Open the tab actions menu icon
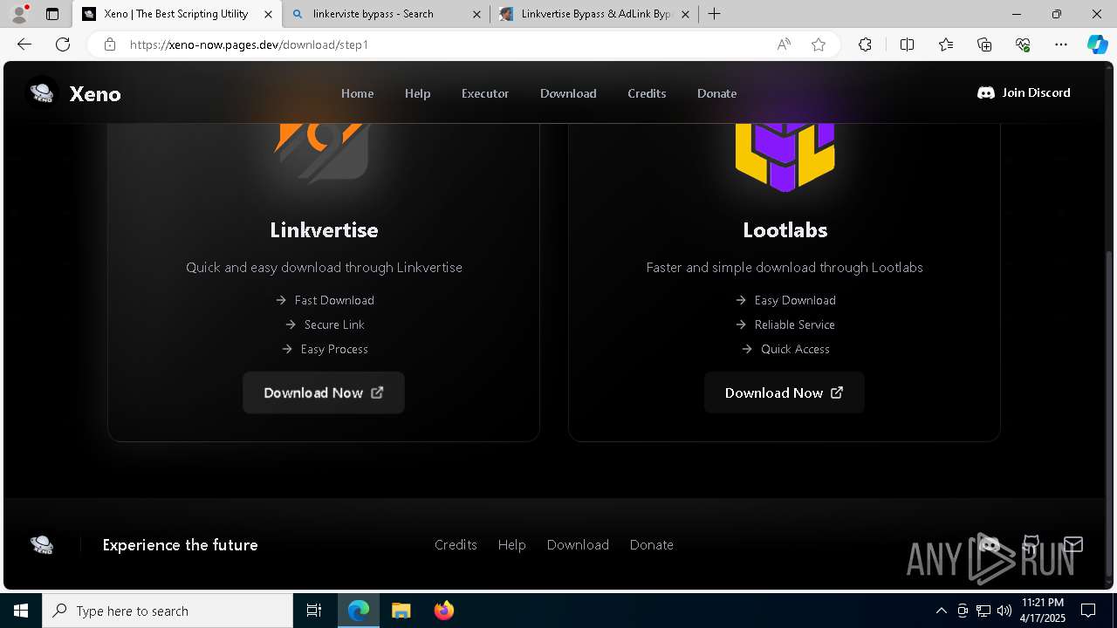Viewport: 1117px width, 628px height. pos(52,14)
